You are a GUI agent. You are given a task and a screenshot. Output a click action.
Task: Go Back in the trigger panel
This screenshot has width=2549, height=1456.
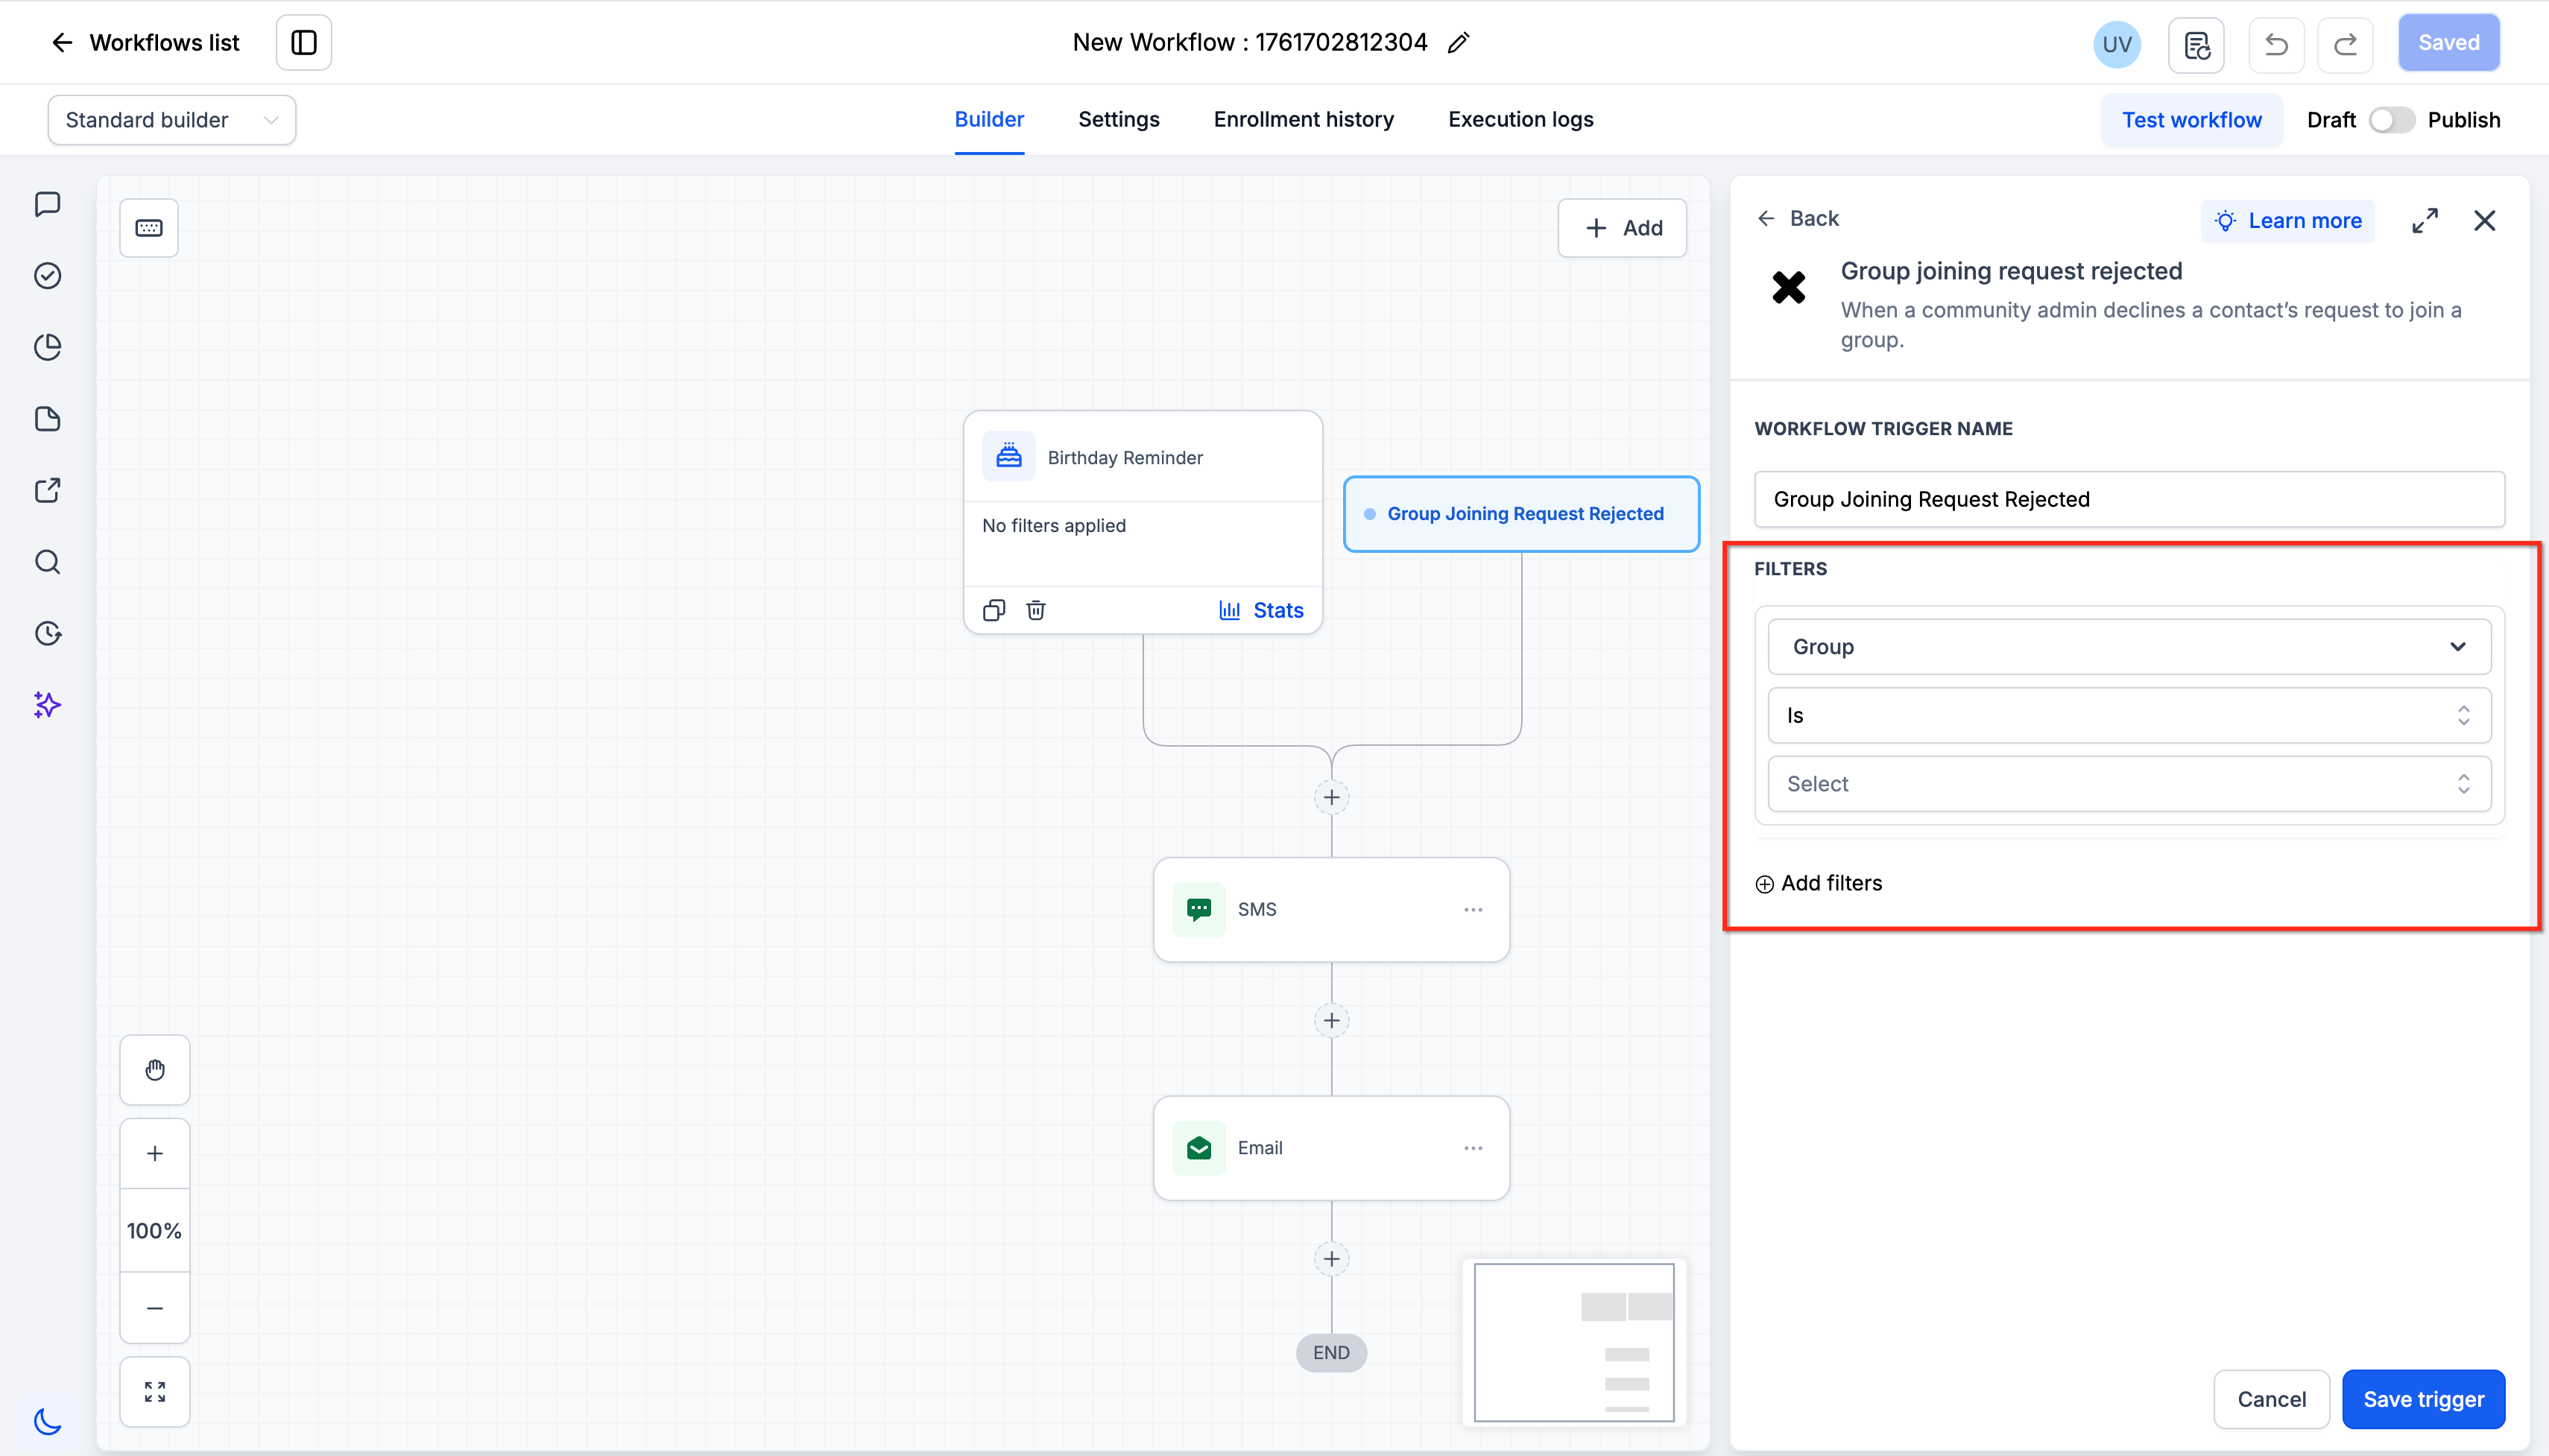pyautogui.click(x=1798, y=219)
